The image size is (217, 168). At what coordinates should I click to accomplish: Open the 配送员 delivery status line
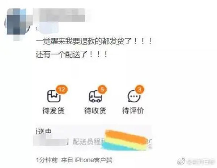tap(93, 142)
